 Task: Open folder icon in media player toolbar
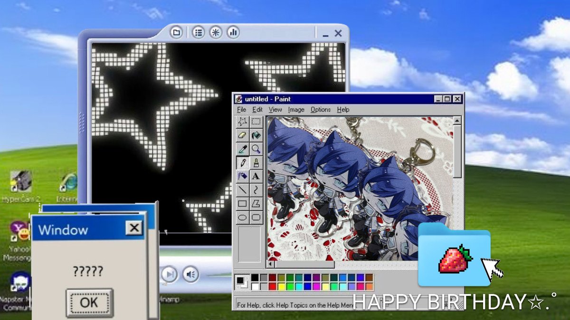[x=176, y=32]
